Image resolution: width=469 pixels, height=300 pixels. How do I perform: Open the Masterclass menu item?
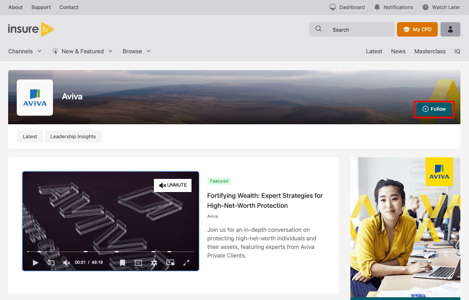pyautogui.click(x=430, y=52)
